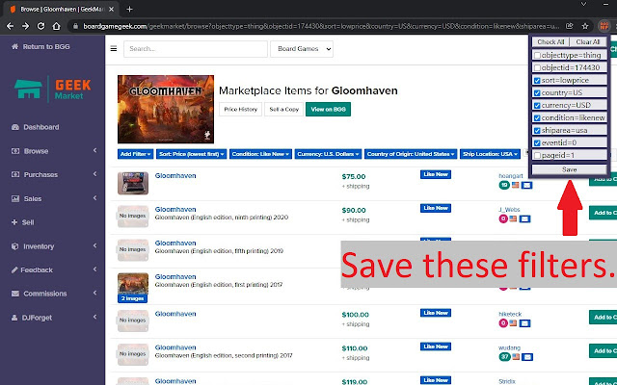Open Price History for Gloomhaven

pyautogui.click(x=240, y=109)
